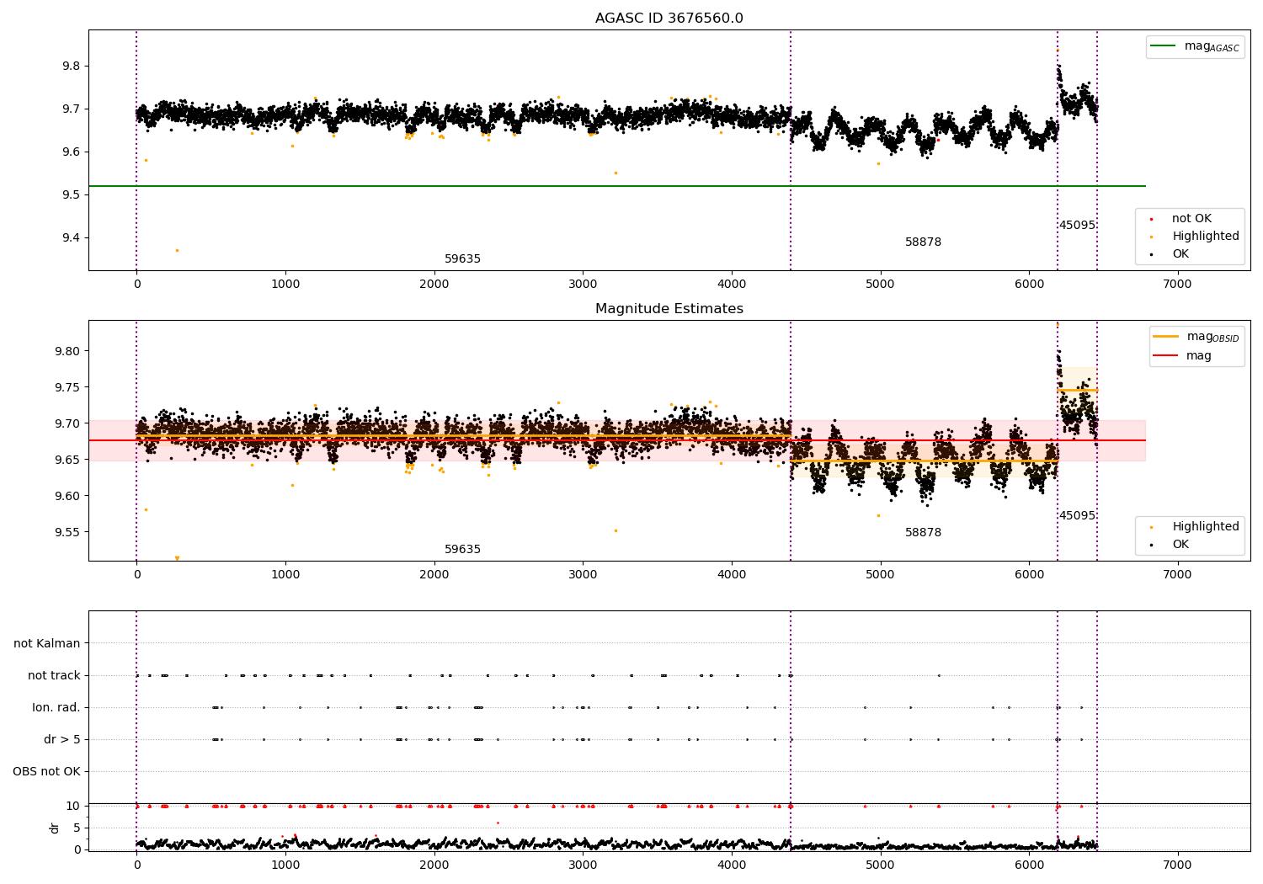
Task: Click the 'not OK' legend entry
Action: point(1190,219)
